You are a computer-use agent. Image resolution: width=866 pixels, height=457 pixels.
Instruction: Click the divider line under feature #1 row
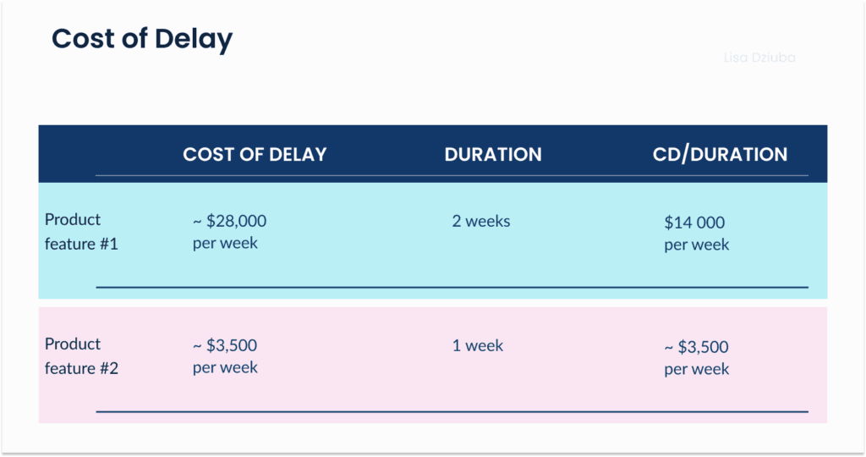tap(452, 288)
